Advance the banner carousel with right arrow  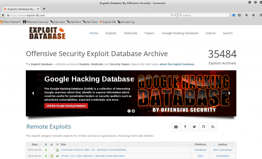tap(229, 93)
